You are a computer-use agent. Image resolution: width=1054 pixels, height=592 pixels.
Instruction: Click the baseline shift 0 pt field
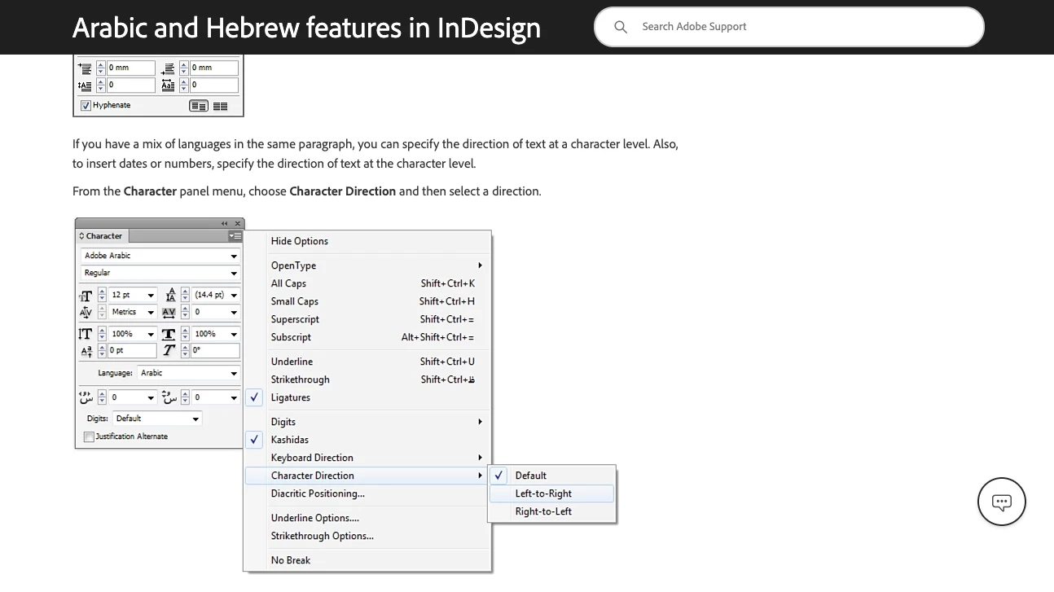132,351
